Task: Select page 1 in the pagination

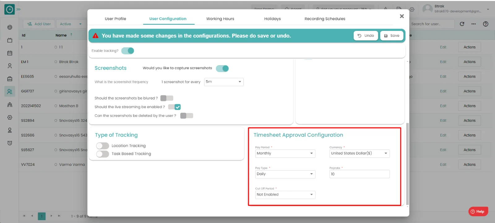Action: [42, 216]
